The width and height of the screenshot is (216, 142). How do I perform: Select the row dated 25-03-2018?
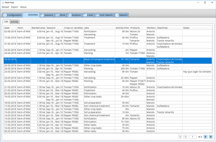pyautogui.click(x=108, y=66)
